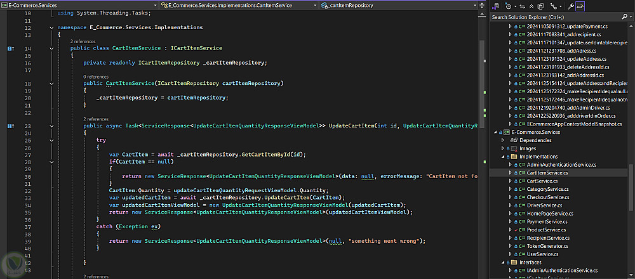635x279 pixels.
Task: Click '2 references' CodeLens above CartItemService class
Action: click(83, 42)
